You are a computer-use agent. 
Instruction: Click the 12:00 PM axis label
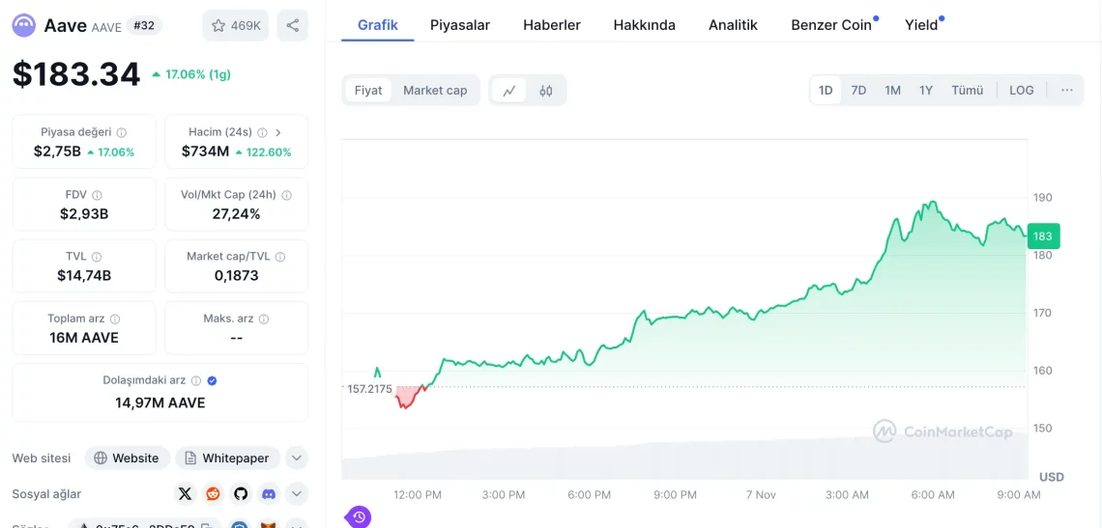click(x=418, y=495)
